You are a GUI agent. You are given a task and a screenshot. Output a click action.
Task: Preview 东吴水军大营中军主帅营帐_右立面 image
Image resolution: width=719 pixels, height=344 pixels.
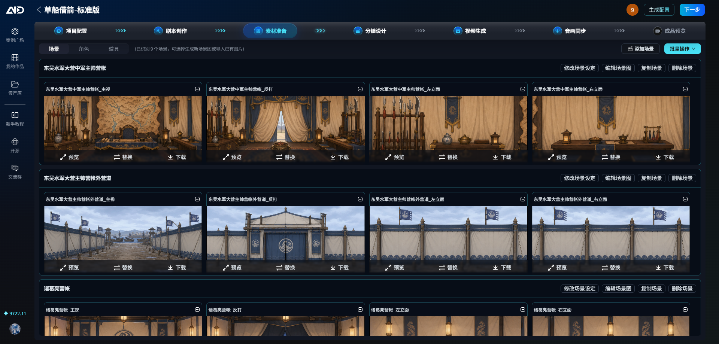[x=558, y=157]
